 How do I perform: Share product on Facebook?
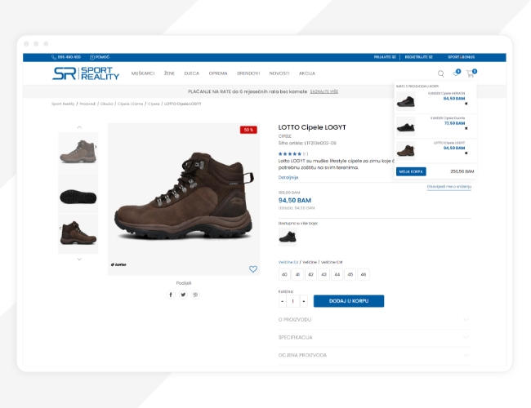(171, 295)
